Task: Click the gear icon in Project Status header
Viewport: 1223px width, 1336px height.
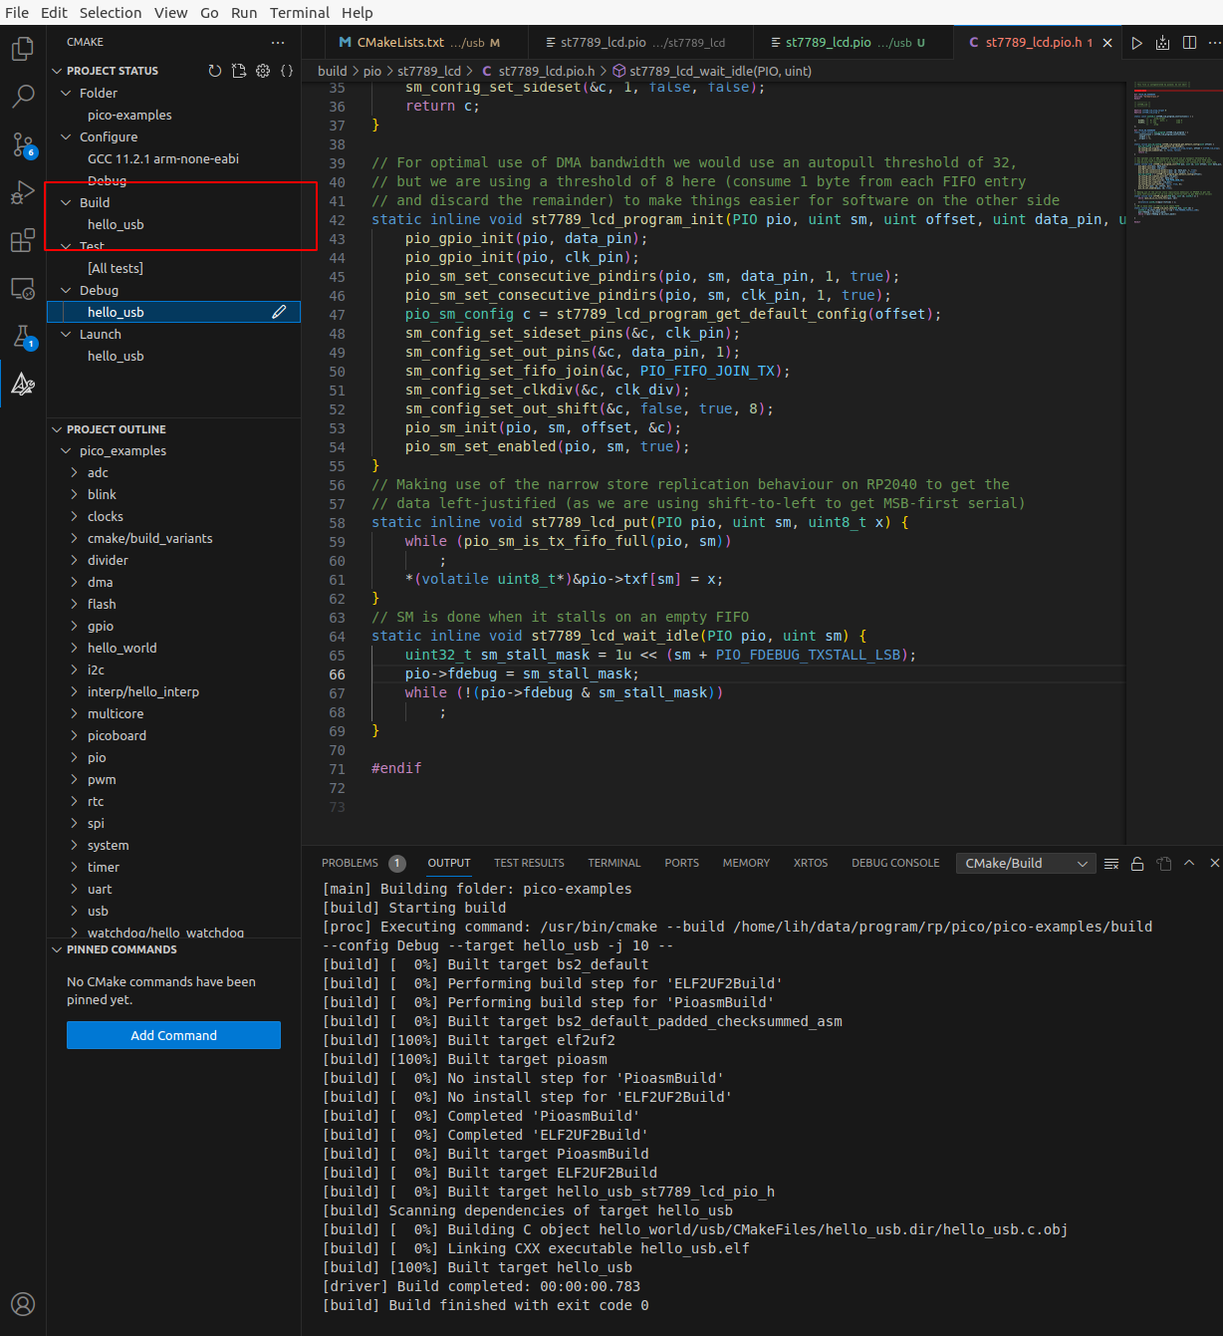Action: (263, 71)
